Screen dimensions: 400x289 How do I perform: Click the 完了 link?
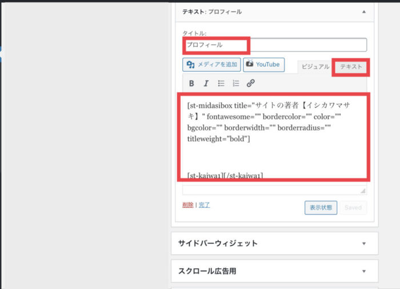204,205
